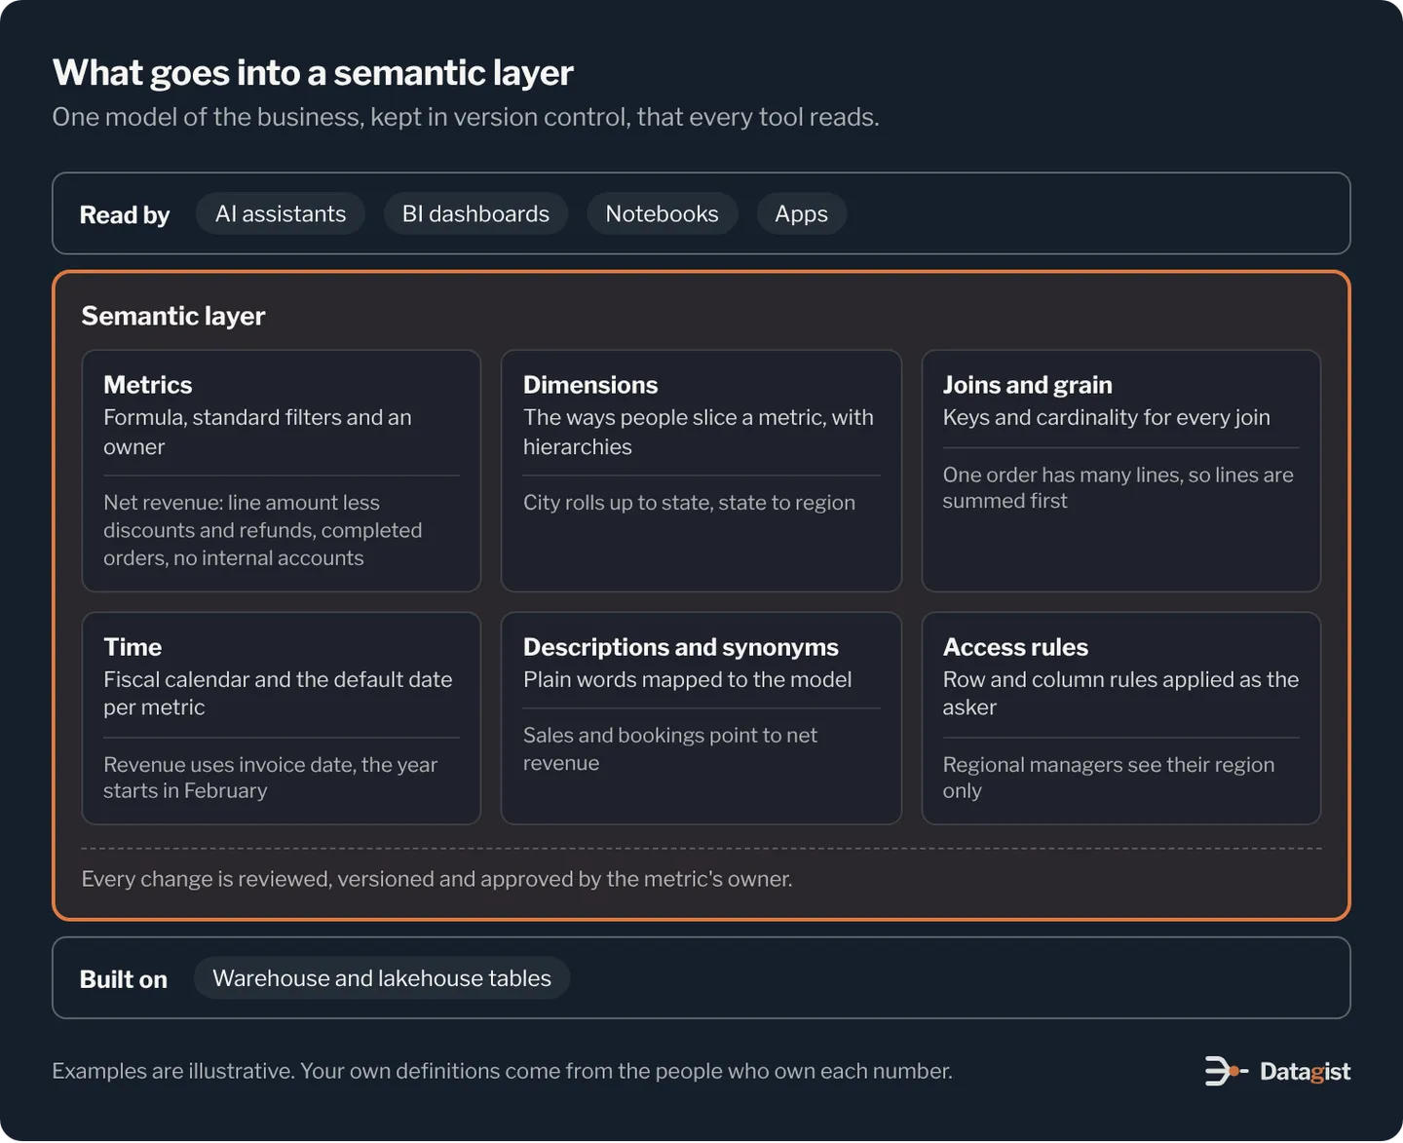Click 'Fiscal calendar and the default date' text
The image size is (1403, 1143).
tap(278, 693)
